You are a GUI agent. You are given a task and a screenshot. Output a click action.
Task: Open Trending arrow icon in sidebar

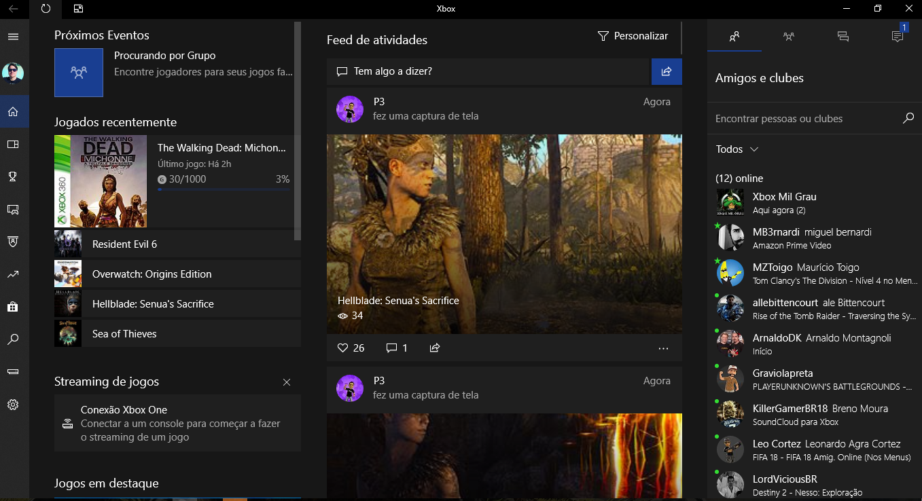pyautogui.click(x=13, y=274)
